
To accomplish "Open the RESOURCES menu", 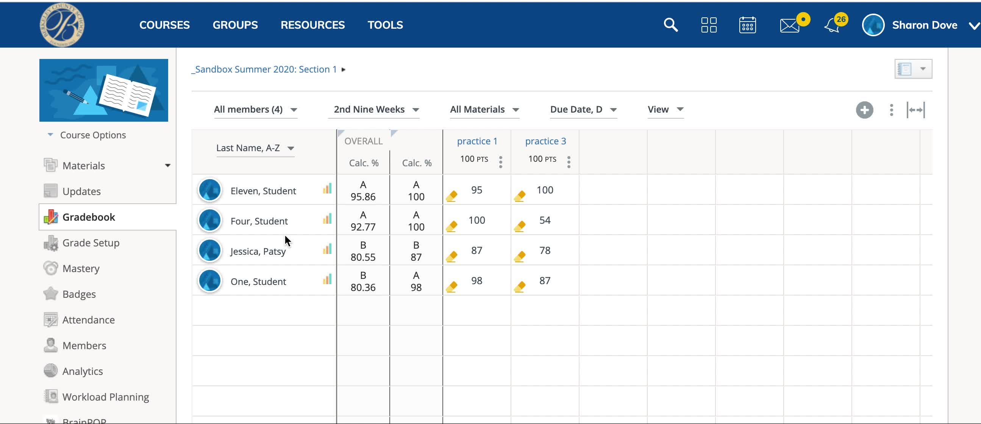I will (x=312, y=25).
